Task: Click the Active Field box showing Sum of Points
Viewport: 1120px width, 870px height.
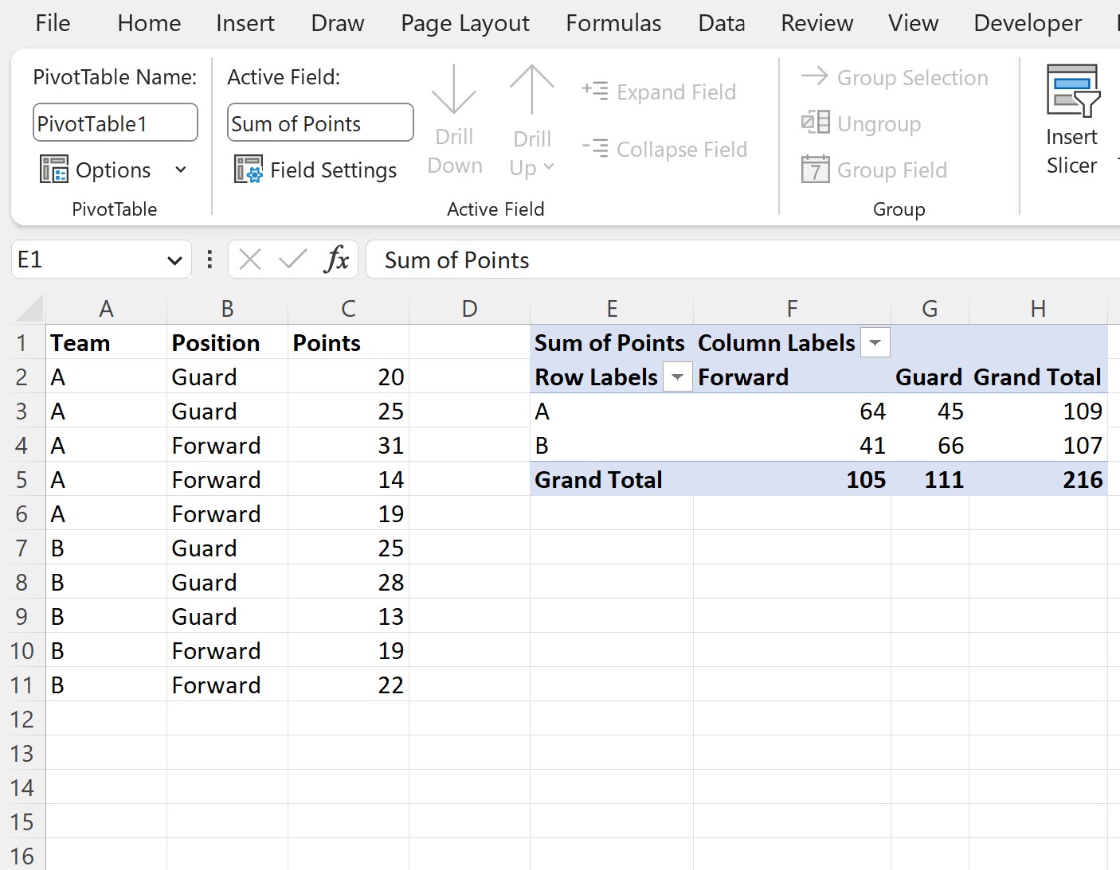Action: (x=319, y=123)
